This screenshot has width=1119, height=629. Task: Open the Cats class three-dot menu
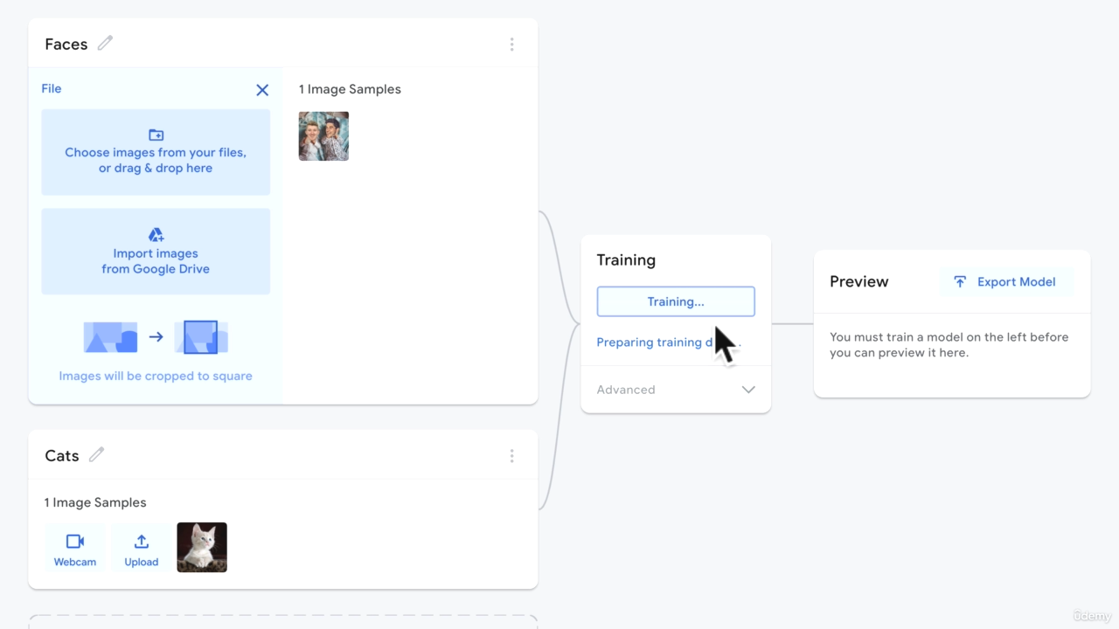click(x=511, y=456)
